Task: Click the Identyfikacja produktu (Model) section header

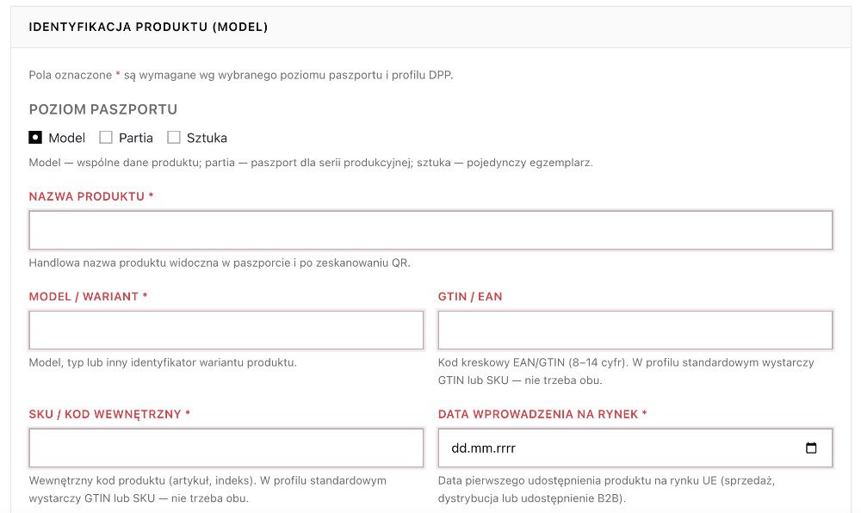Action: tap(148, 27)
